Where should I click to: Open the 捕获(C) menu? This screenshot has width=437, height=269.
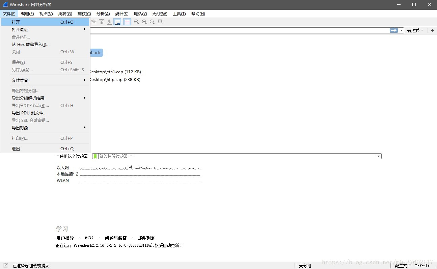pyautogui.click(x=84, y=14)
